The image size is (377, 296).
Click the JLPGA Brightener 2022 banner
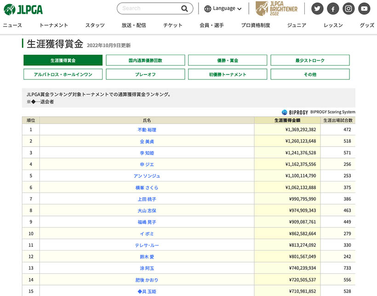(x=276, y=8)
